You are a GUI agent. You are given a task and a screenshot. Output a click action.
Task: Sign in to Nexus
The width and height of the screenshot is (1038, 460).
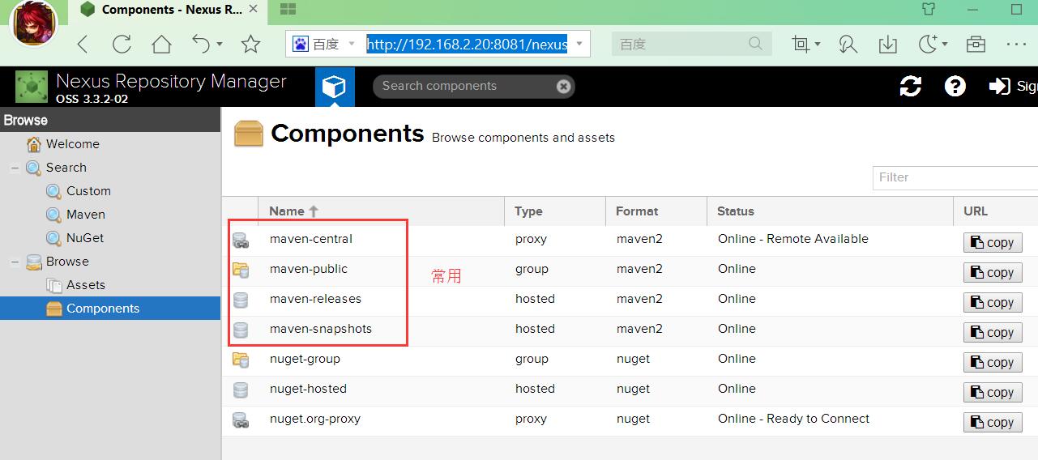point(1013,86)
